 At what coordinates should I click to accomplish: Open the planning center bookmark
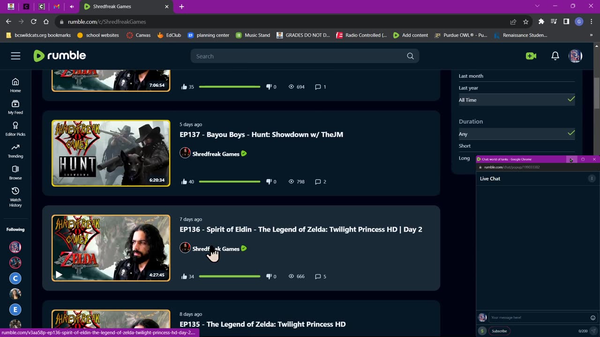(208, 35)
